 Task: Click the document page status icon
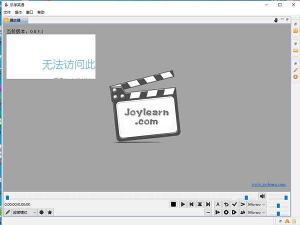click(x=294, y=221)
